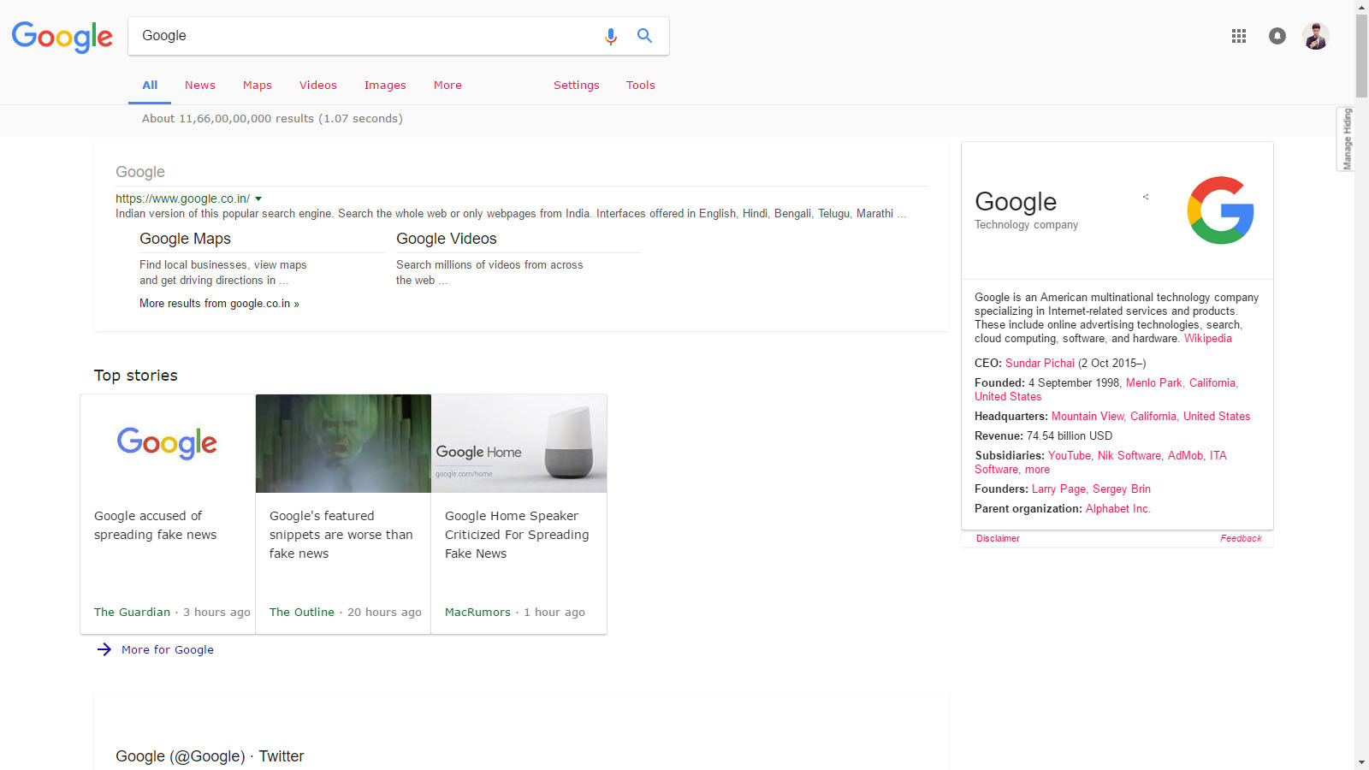
Task: Open the Google result title link
Action: pos(140,172)
